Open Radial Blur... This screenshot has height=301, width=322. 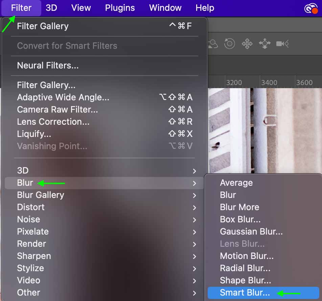263,268
